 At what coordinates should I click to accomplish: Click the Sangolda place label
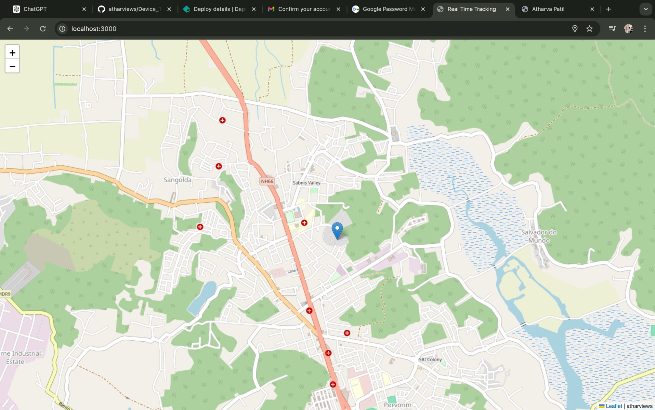[177, 180]
